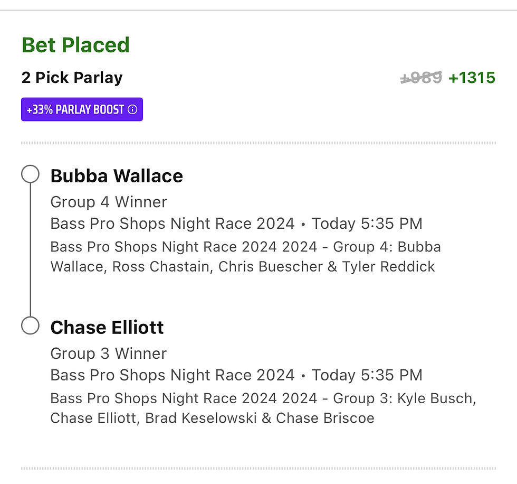Image resolution: width=517 pixels, height=484 pixels.
Task: Click the line connecting the parlay legs
Action: pos(31,250)
